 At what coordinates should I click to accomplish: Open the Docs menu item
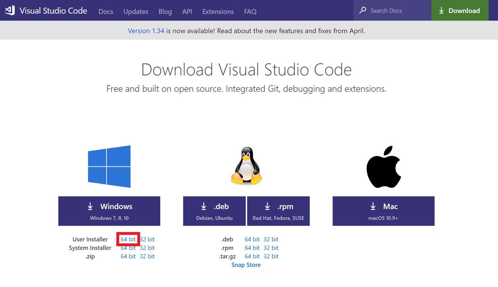click(106, 11)
